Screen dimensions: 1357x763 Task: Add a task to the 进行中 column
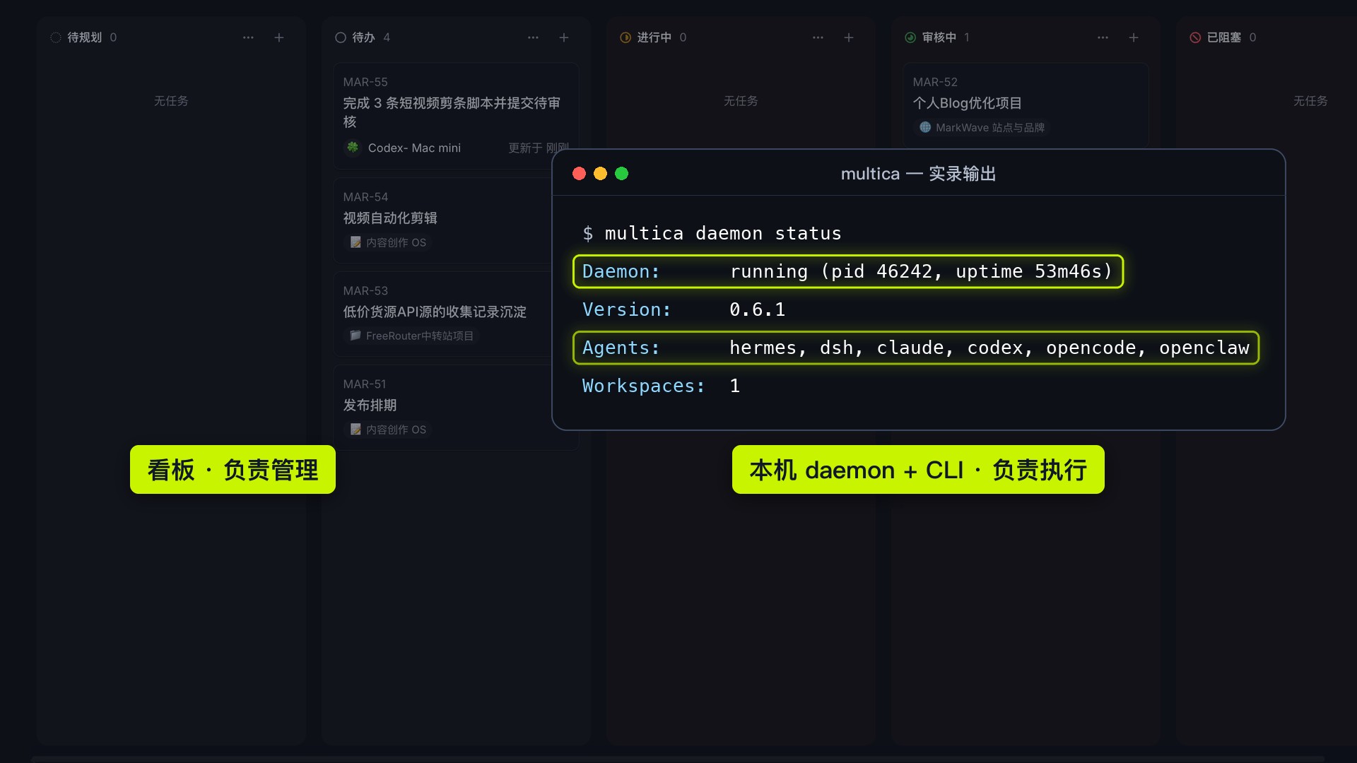click(849, 37)
